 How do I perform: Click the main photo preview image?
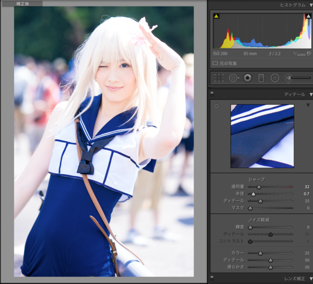[104, 142]
